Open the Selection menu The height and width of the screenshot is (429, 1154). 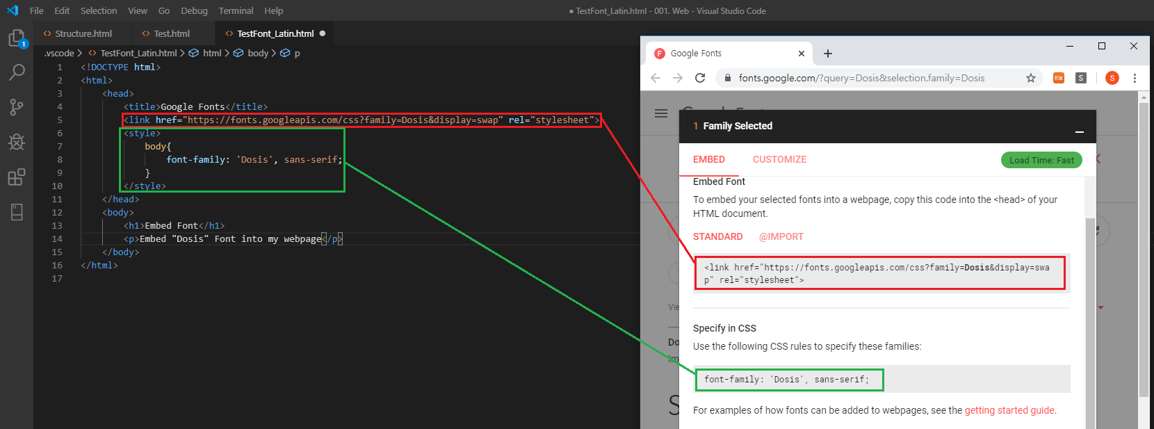(x=99, y=10)
